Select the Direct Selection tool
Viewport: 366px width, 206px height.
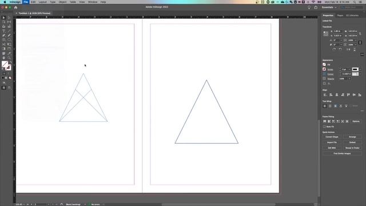(9, 18)
